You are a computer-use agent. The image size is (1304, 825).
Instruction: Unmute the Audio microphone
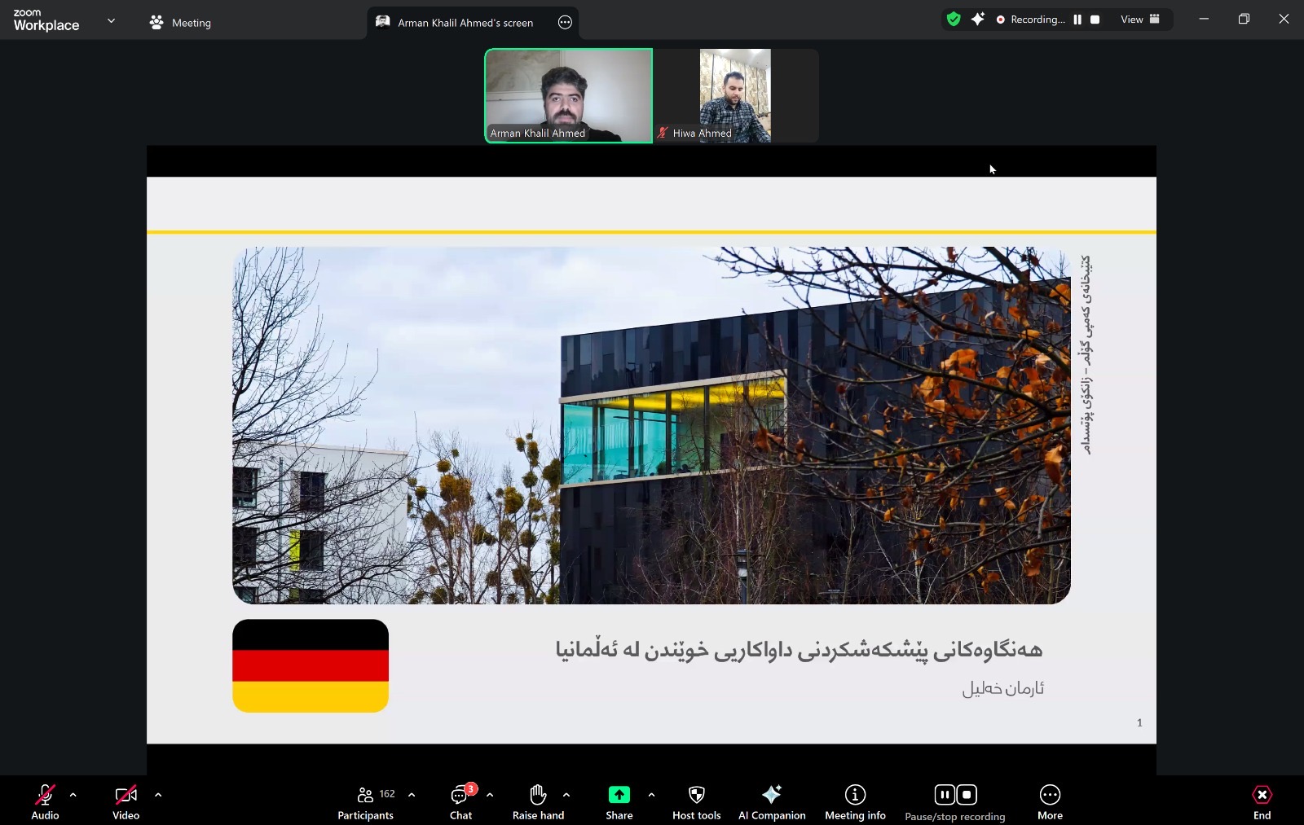pyautogui.click(x=45, y=801)
